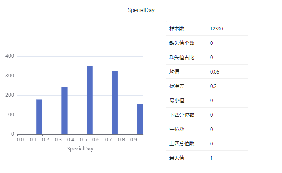Click the 上四分位数 row label
Viewport: 282px width, 173px height.
pos(182,143)
